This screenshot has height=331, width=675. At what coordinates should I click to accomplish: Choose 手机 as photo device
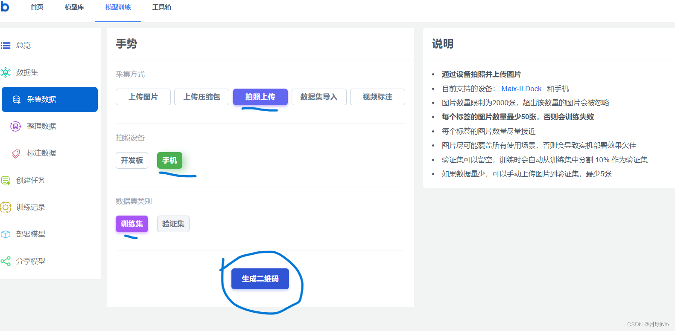[x=169, y=160]
